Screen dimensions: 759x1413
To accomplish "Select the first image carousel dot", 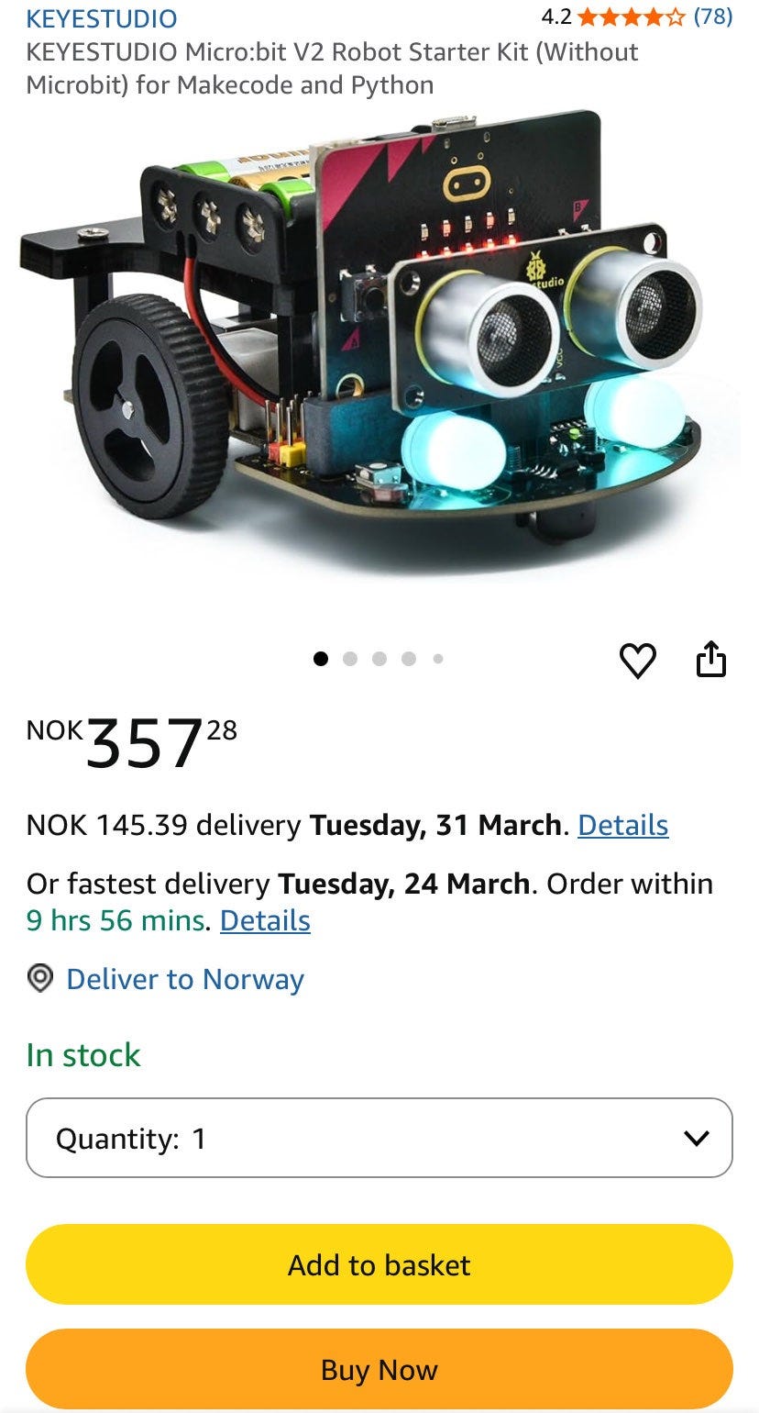I will 321,659.
